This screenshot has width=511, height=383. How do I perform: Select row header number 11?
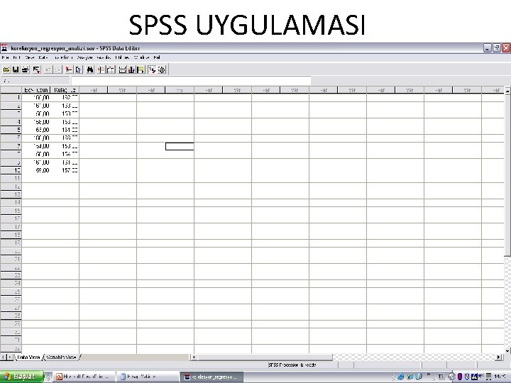(11, 178)
